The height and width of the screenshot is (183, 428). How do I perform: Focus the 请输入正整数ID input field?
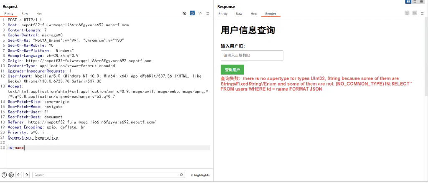pos(252,55)
